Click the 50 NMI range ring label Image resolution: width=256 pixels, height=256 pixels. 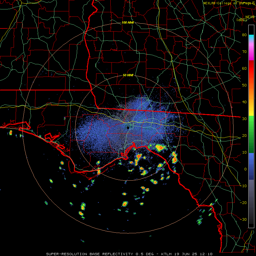128,75
